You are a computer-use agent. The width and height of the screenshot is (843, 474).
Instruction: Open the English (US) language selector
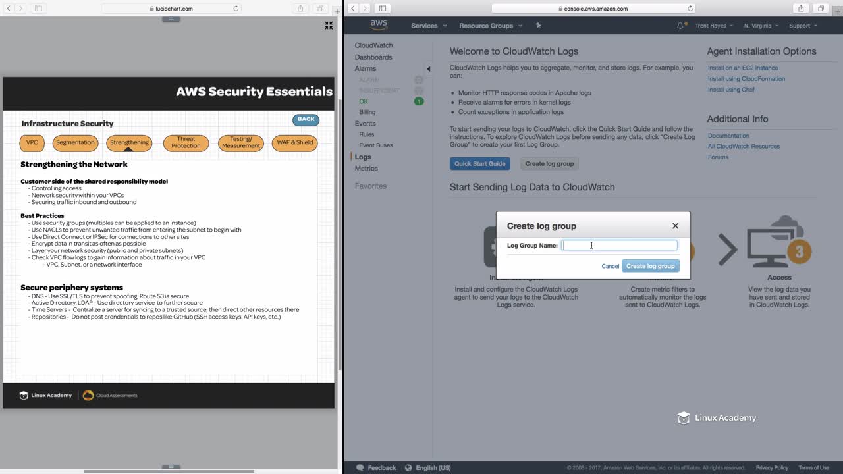428,468
